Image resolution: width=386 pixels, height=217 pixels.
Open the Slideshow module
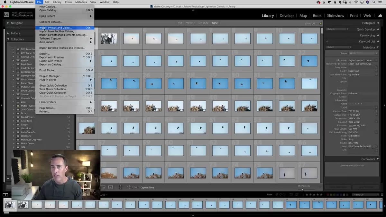pos(335,15)
